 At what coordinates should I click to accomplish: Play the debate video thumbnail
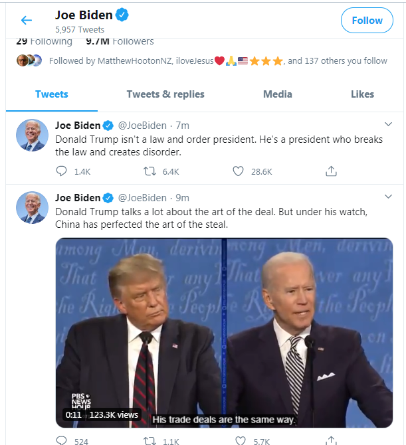(x=224, y=332)
